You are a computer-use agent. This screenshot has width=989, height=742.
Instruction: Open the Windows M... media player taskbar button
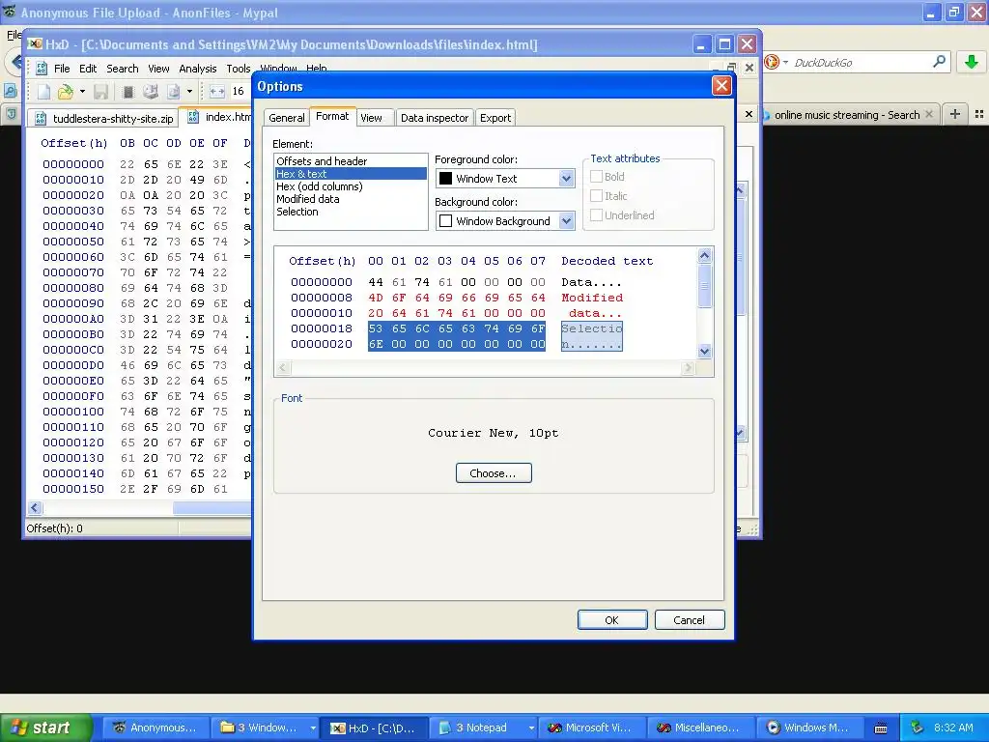tap(811, 728)
